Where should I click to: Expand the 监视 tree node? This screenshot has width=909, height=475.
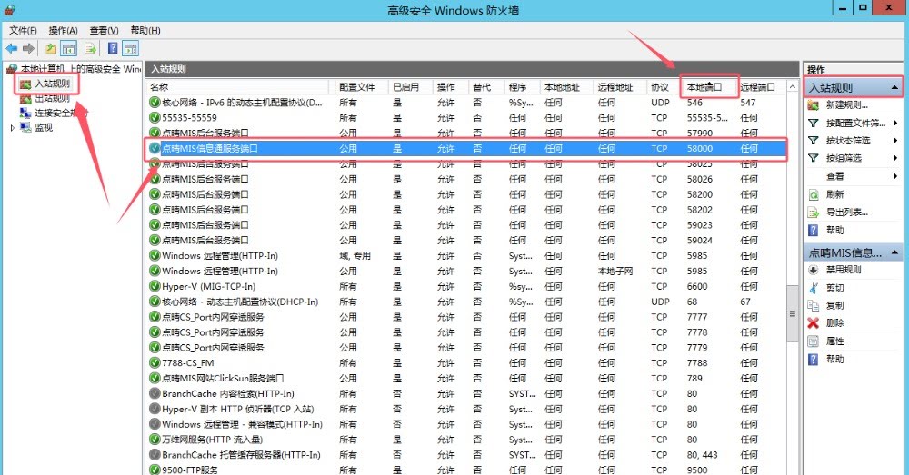[13, 128]
